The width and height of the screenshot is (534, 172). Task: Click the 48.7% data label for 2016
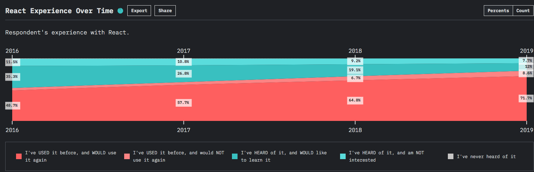(x=13, y=106)
